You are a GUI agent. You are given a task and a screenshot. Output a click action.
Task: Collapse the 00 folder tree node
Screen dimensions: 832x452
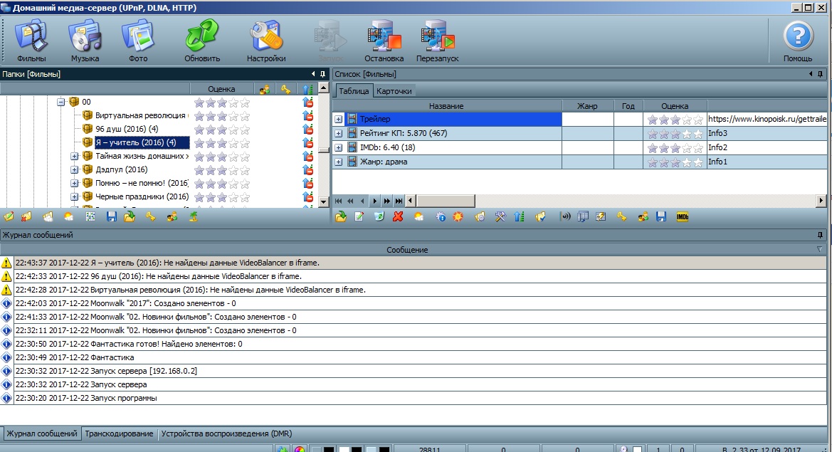[x=61, y=102]
